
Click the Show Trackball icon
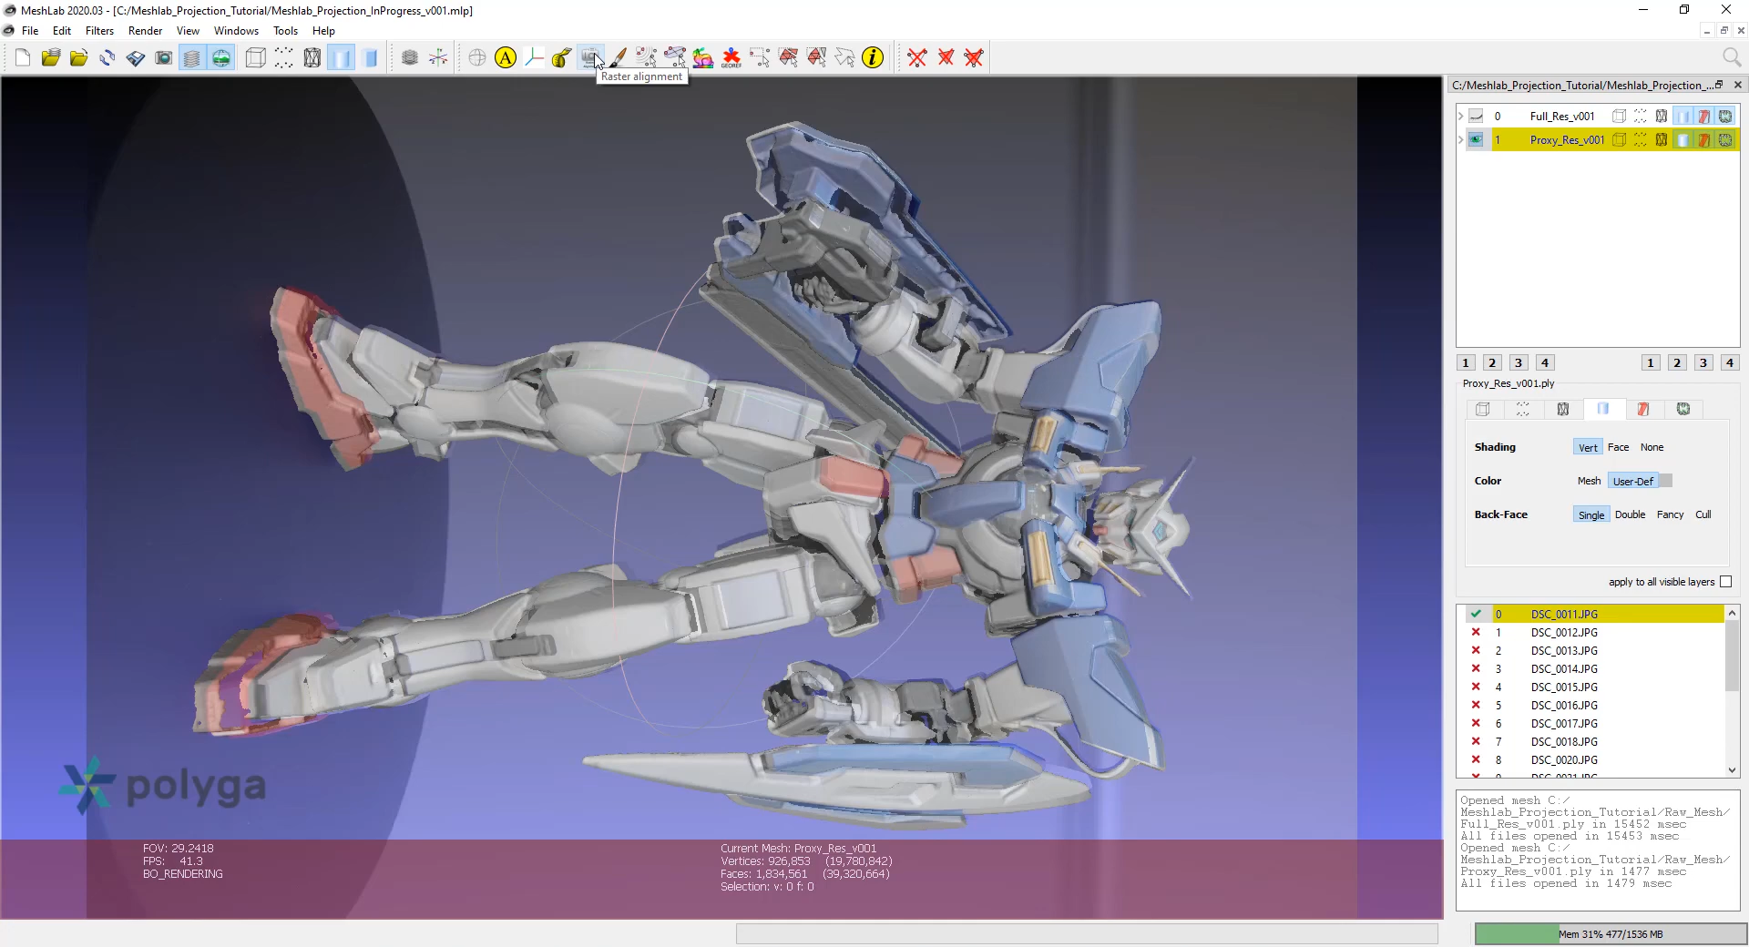pyautogui.click(x=477, y=58)
